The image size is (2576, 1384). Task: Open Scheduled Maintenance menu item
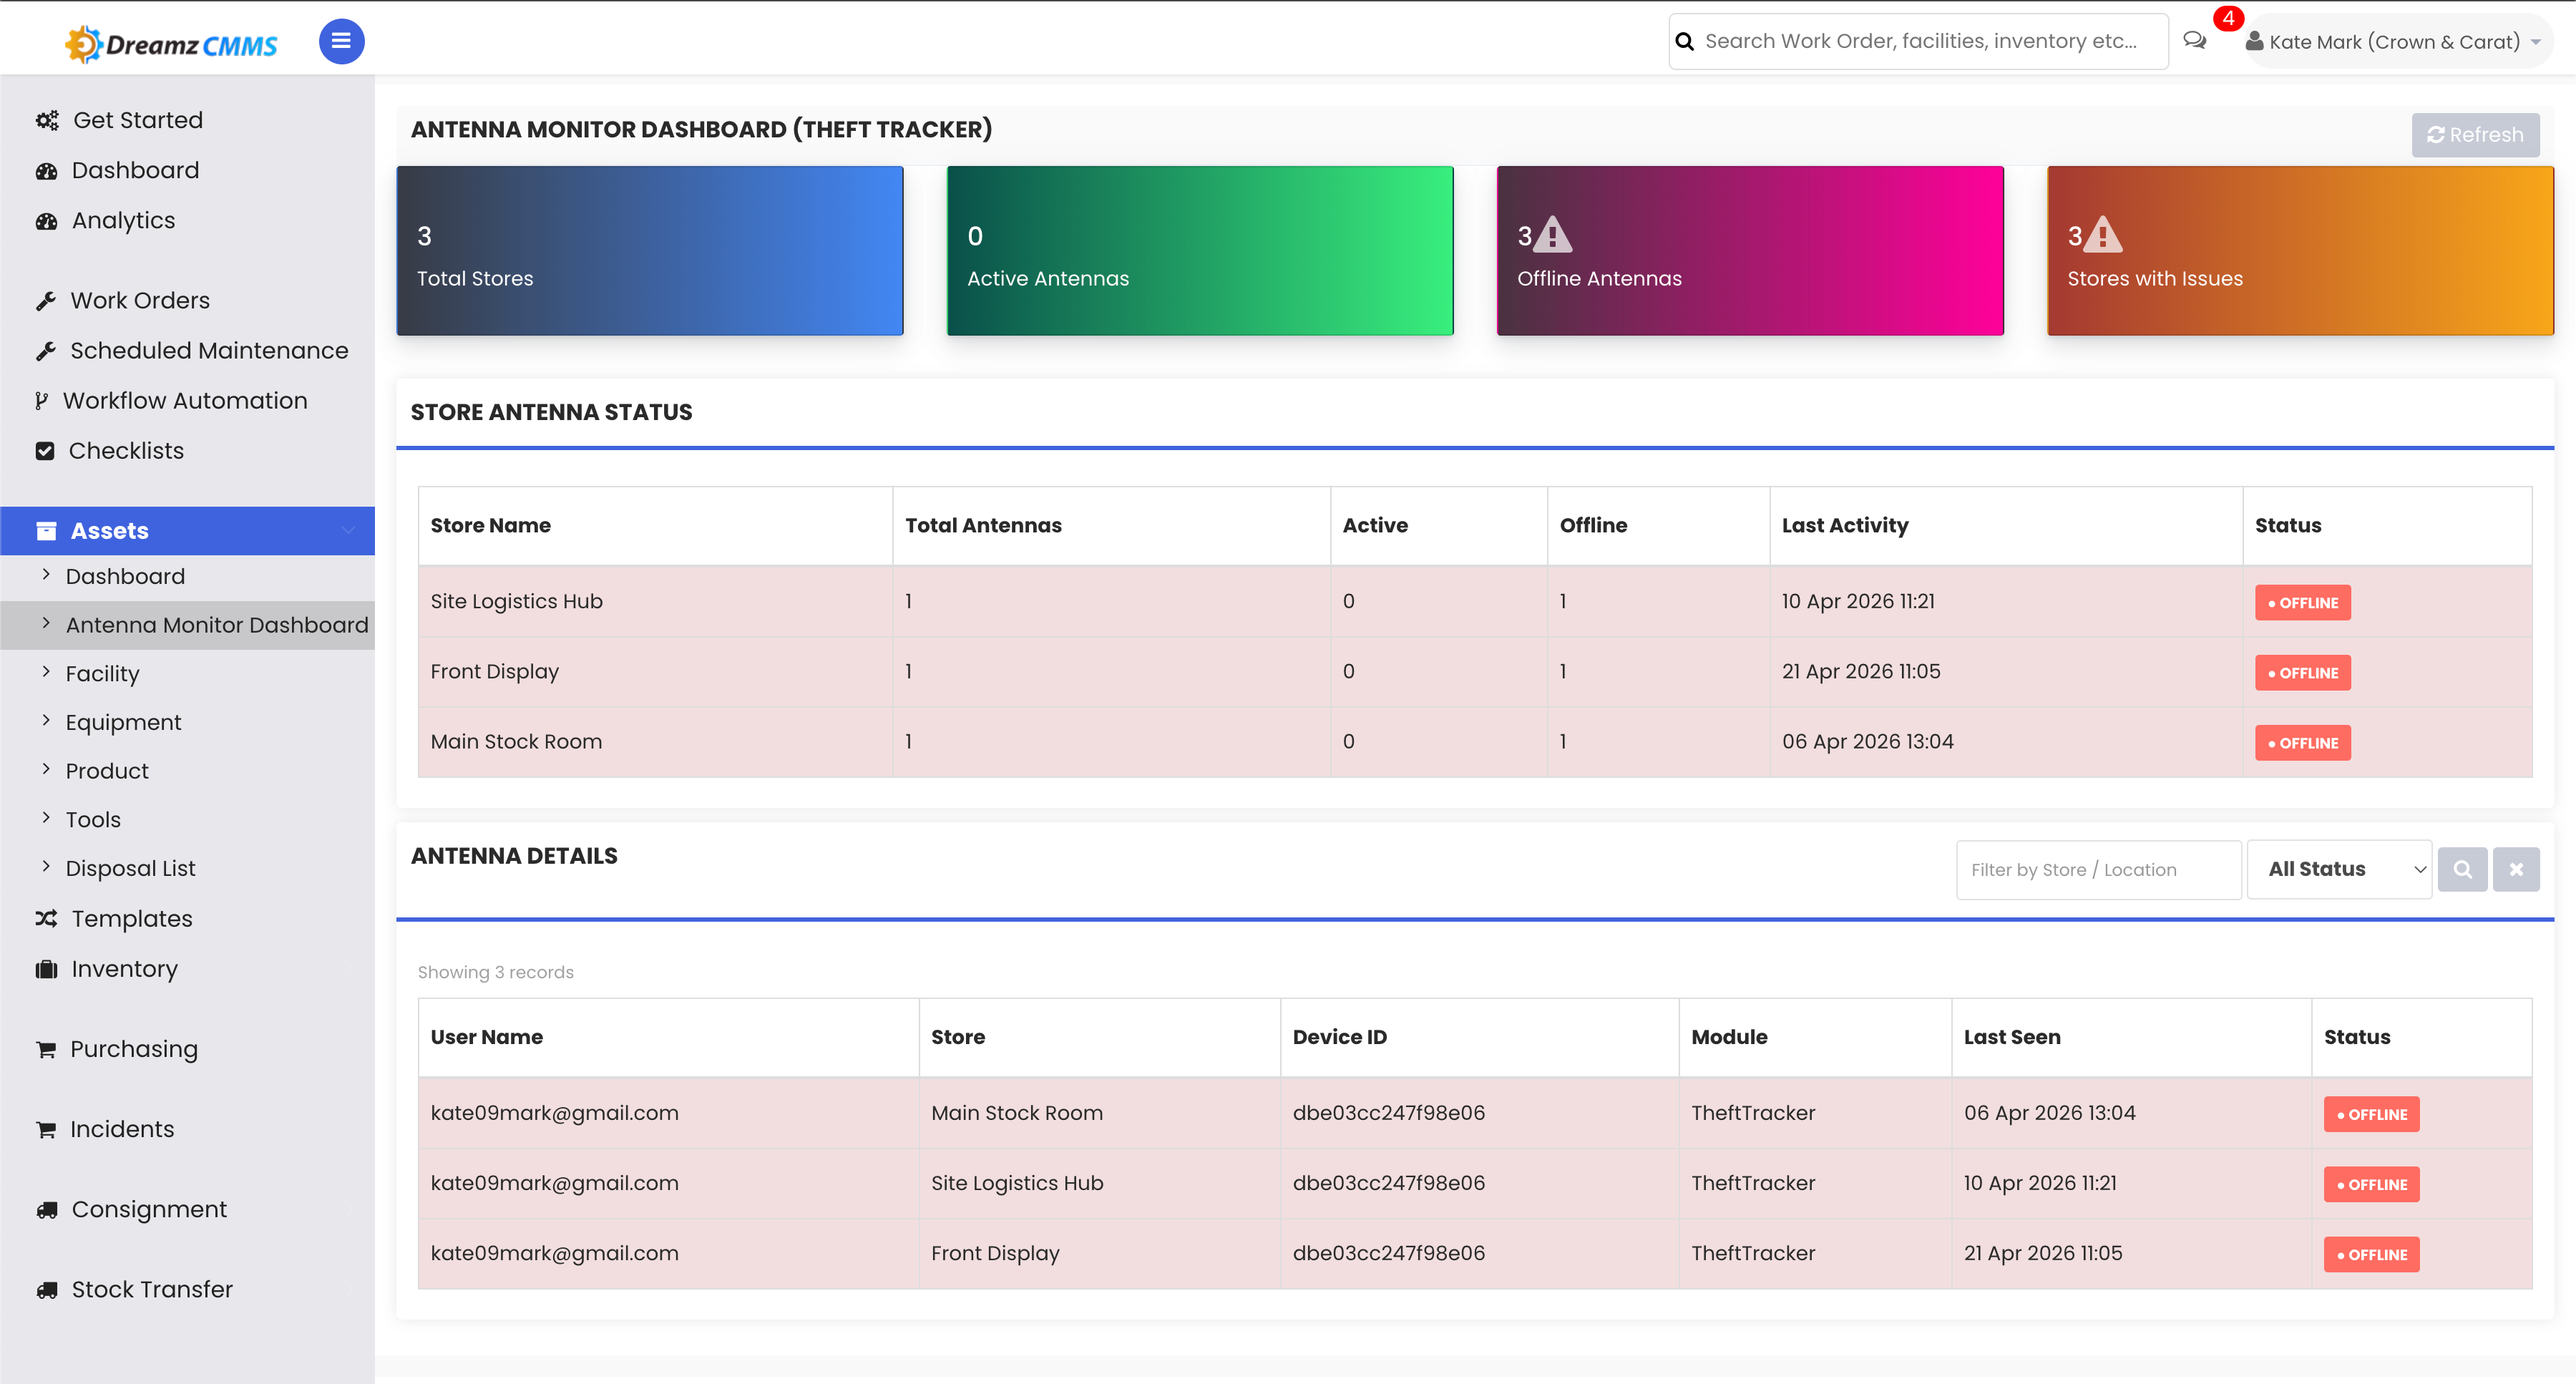(x=208, y=350)
